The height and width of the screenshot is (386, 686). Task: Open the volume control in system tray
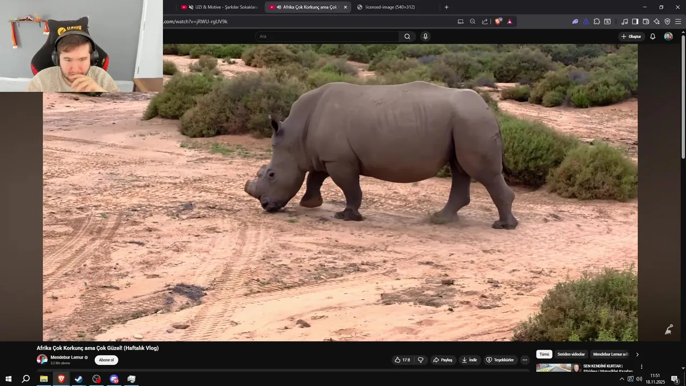click(x=639, y=379)
